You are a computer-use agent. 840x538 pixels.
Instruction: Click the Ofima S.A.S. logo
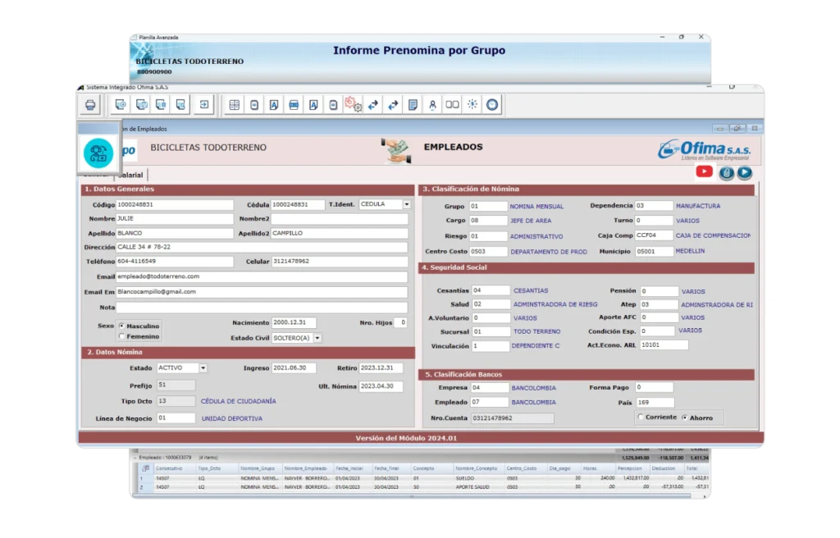(x=704, y=149)
